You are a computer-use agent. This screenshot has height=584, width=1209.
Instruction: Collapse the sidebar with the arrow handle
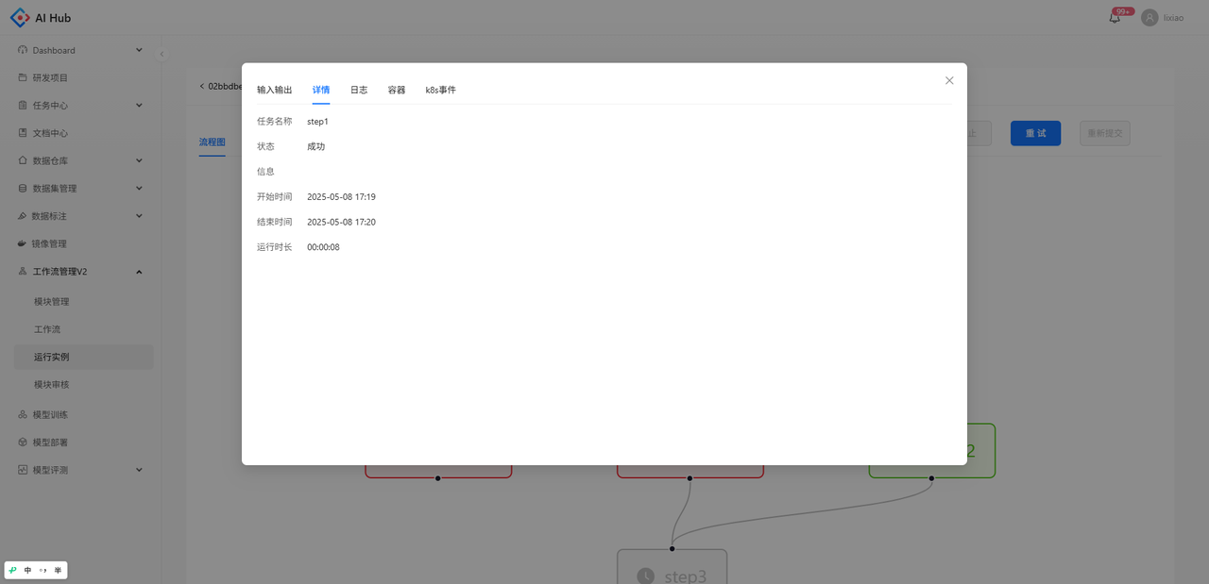(162, 54)
